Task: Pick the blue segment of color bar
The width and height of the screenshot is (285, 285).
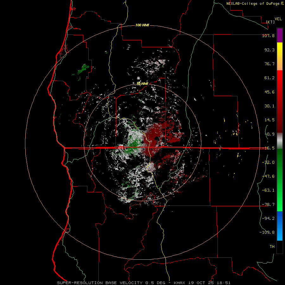Action: pos(280,226)
